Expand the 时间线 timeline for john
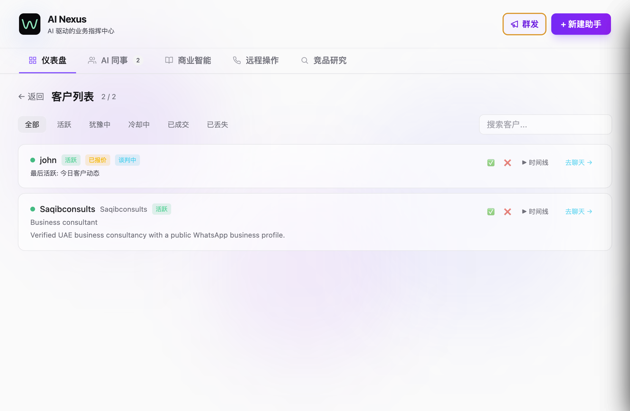The image size is (630, 411). point(535,163)
